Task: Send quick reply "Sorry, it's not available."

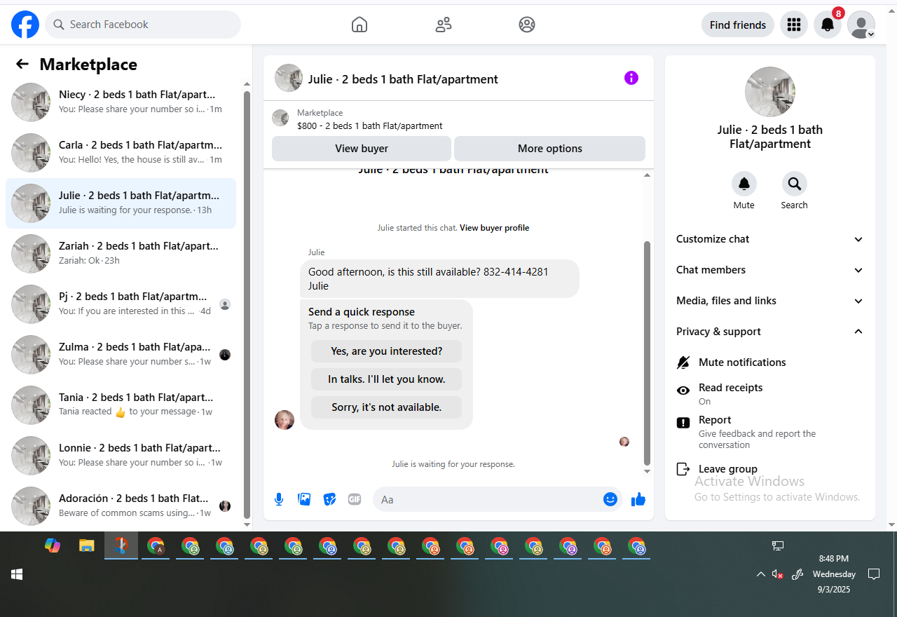Action: point(386,407)
